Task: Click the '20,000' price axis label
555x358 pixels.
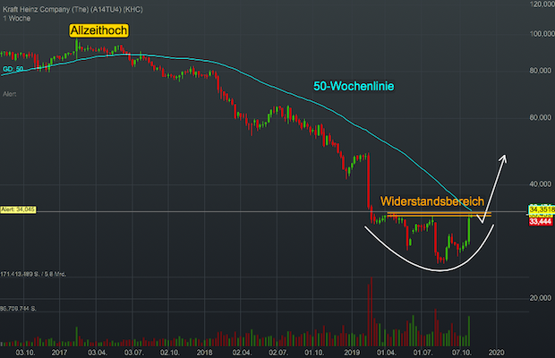Action: tap(541, 298)
